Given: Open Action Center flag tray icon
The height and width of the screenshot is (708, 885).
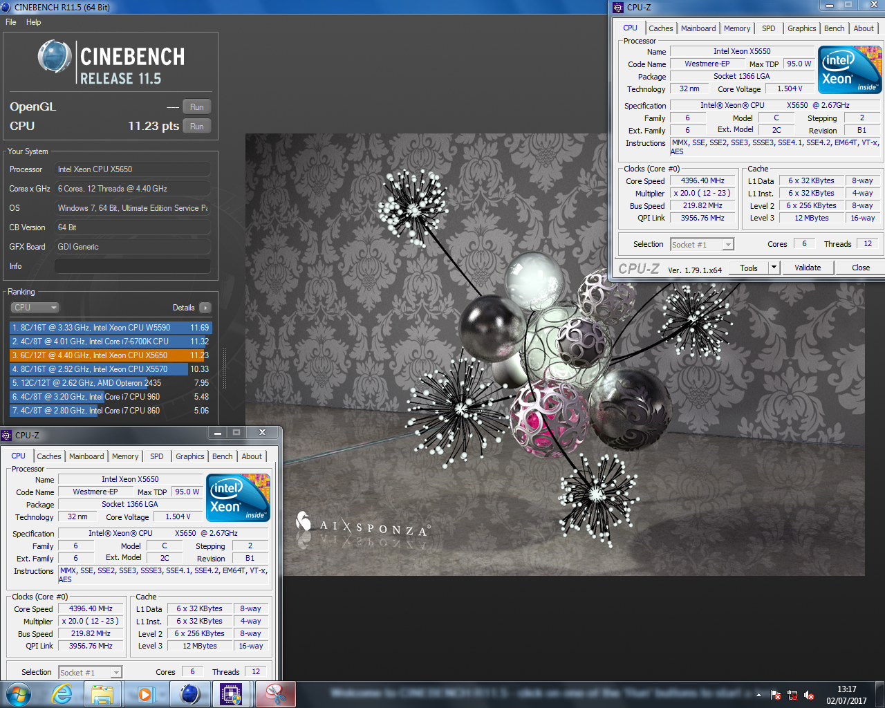Looking at the screenshot, I should point(776,695).
